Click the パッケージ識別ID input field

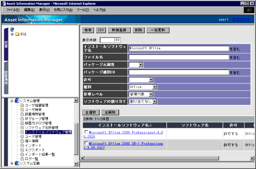(179, 72)
